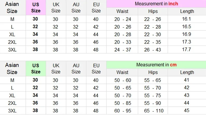Select the pink "US Size" header cell
Image resolution: width=206 pixels, height=115 pixels.
coord(36,8)
